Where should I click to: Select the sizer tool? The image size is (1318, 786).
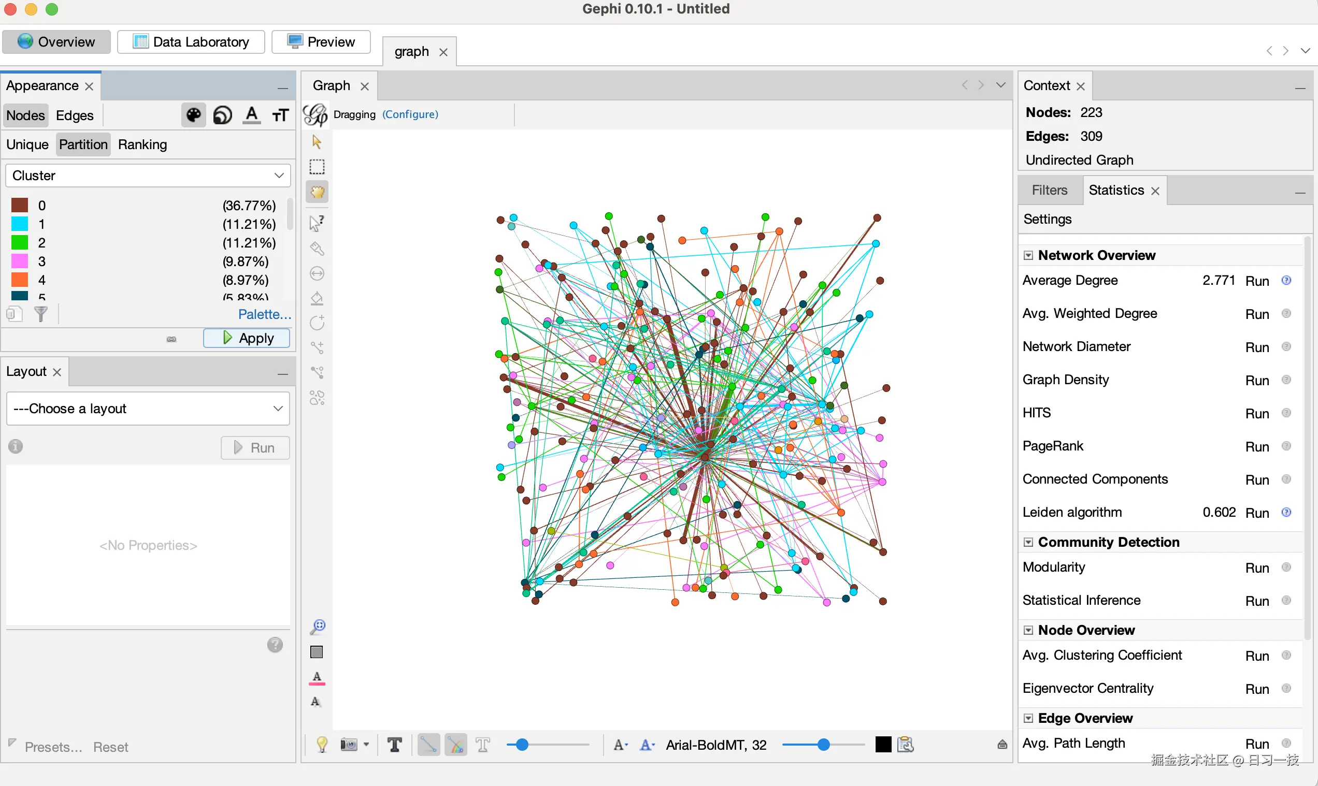[x=317, y=273]
